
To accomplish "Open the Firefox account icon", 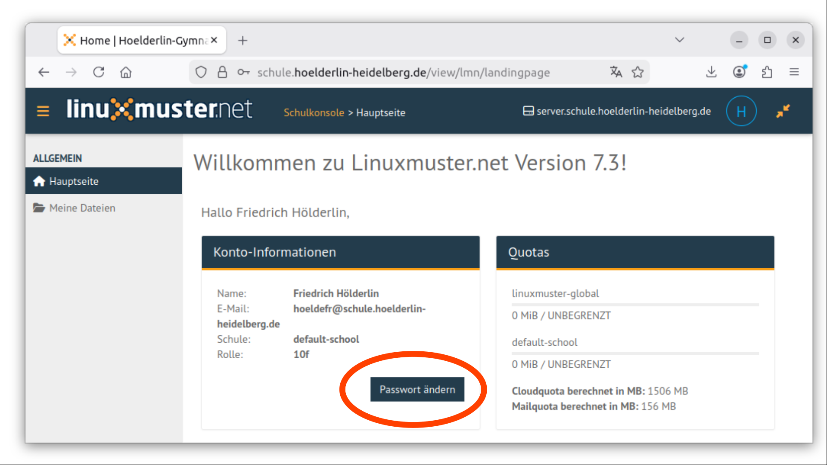I will tap(740, 72).
